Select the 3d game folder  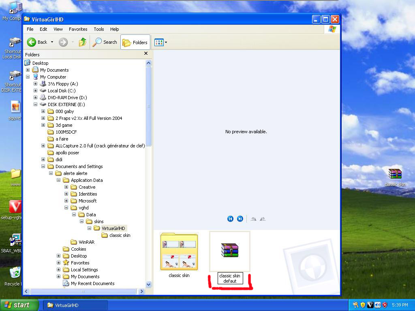pyautogui.click(x=64, y=125)
